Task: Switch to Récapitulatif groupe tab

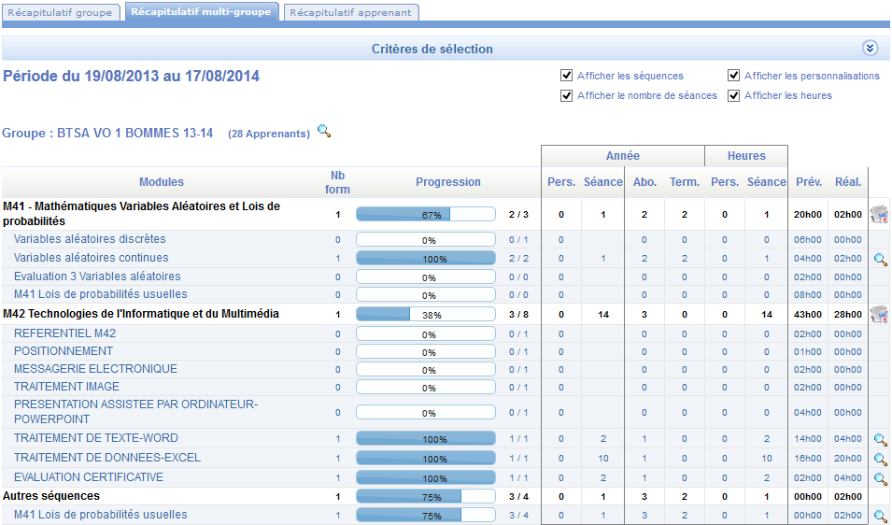Action: [x=61, y=12]
